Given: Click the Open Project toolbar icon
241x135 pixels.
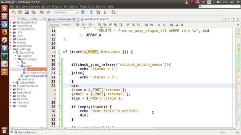Looking at the screenshot, I should click(x=27, y=12).
